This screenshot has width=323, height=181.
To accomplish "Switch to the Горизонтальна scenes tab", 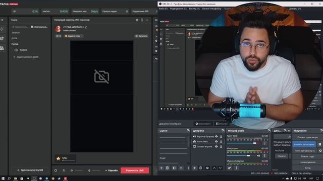I will tap(20, 27).
